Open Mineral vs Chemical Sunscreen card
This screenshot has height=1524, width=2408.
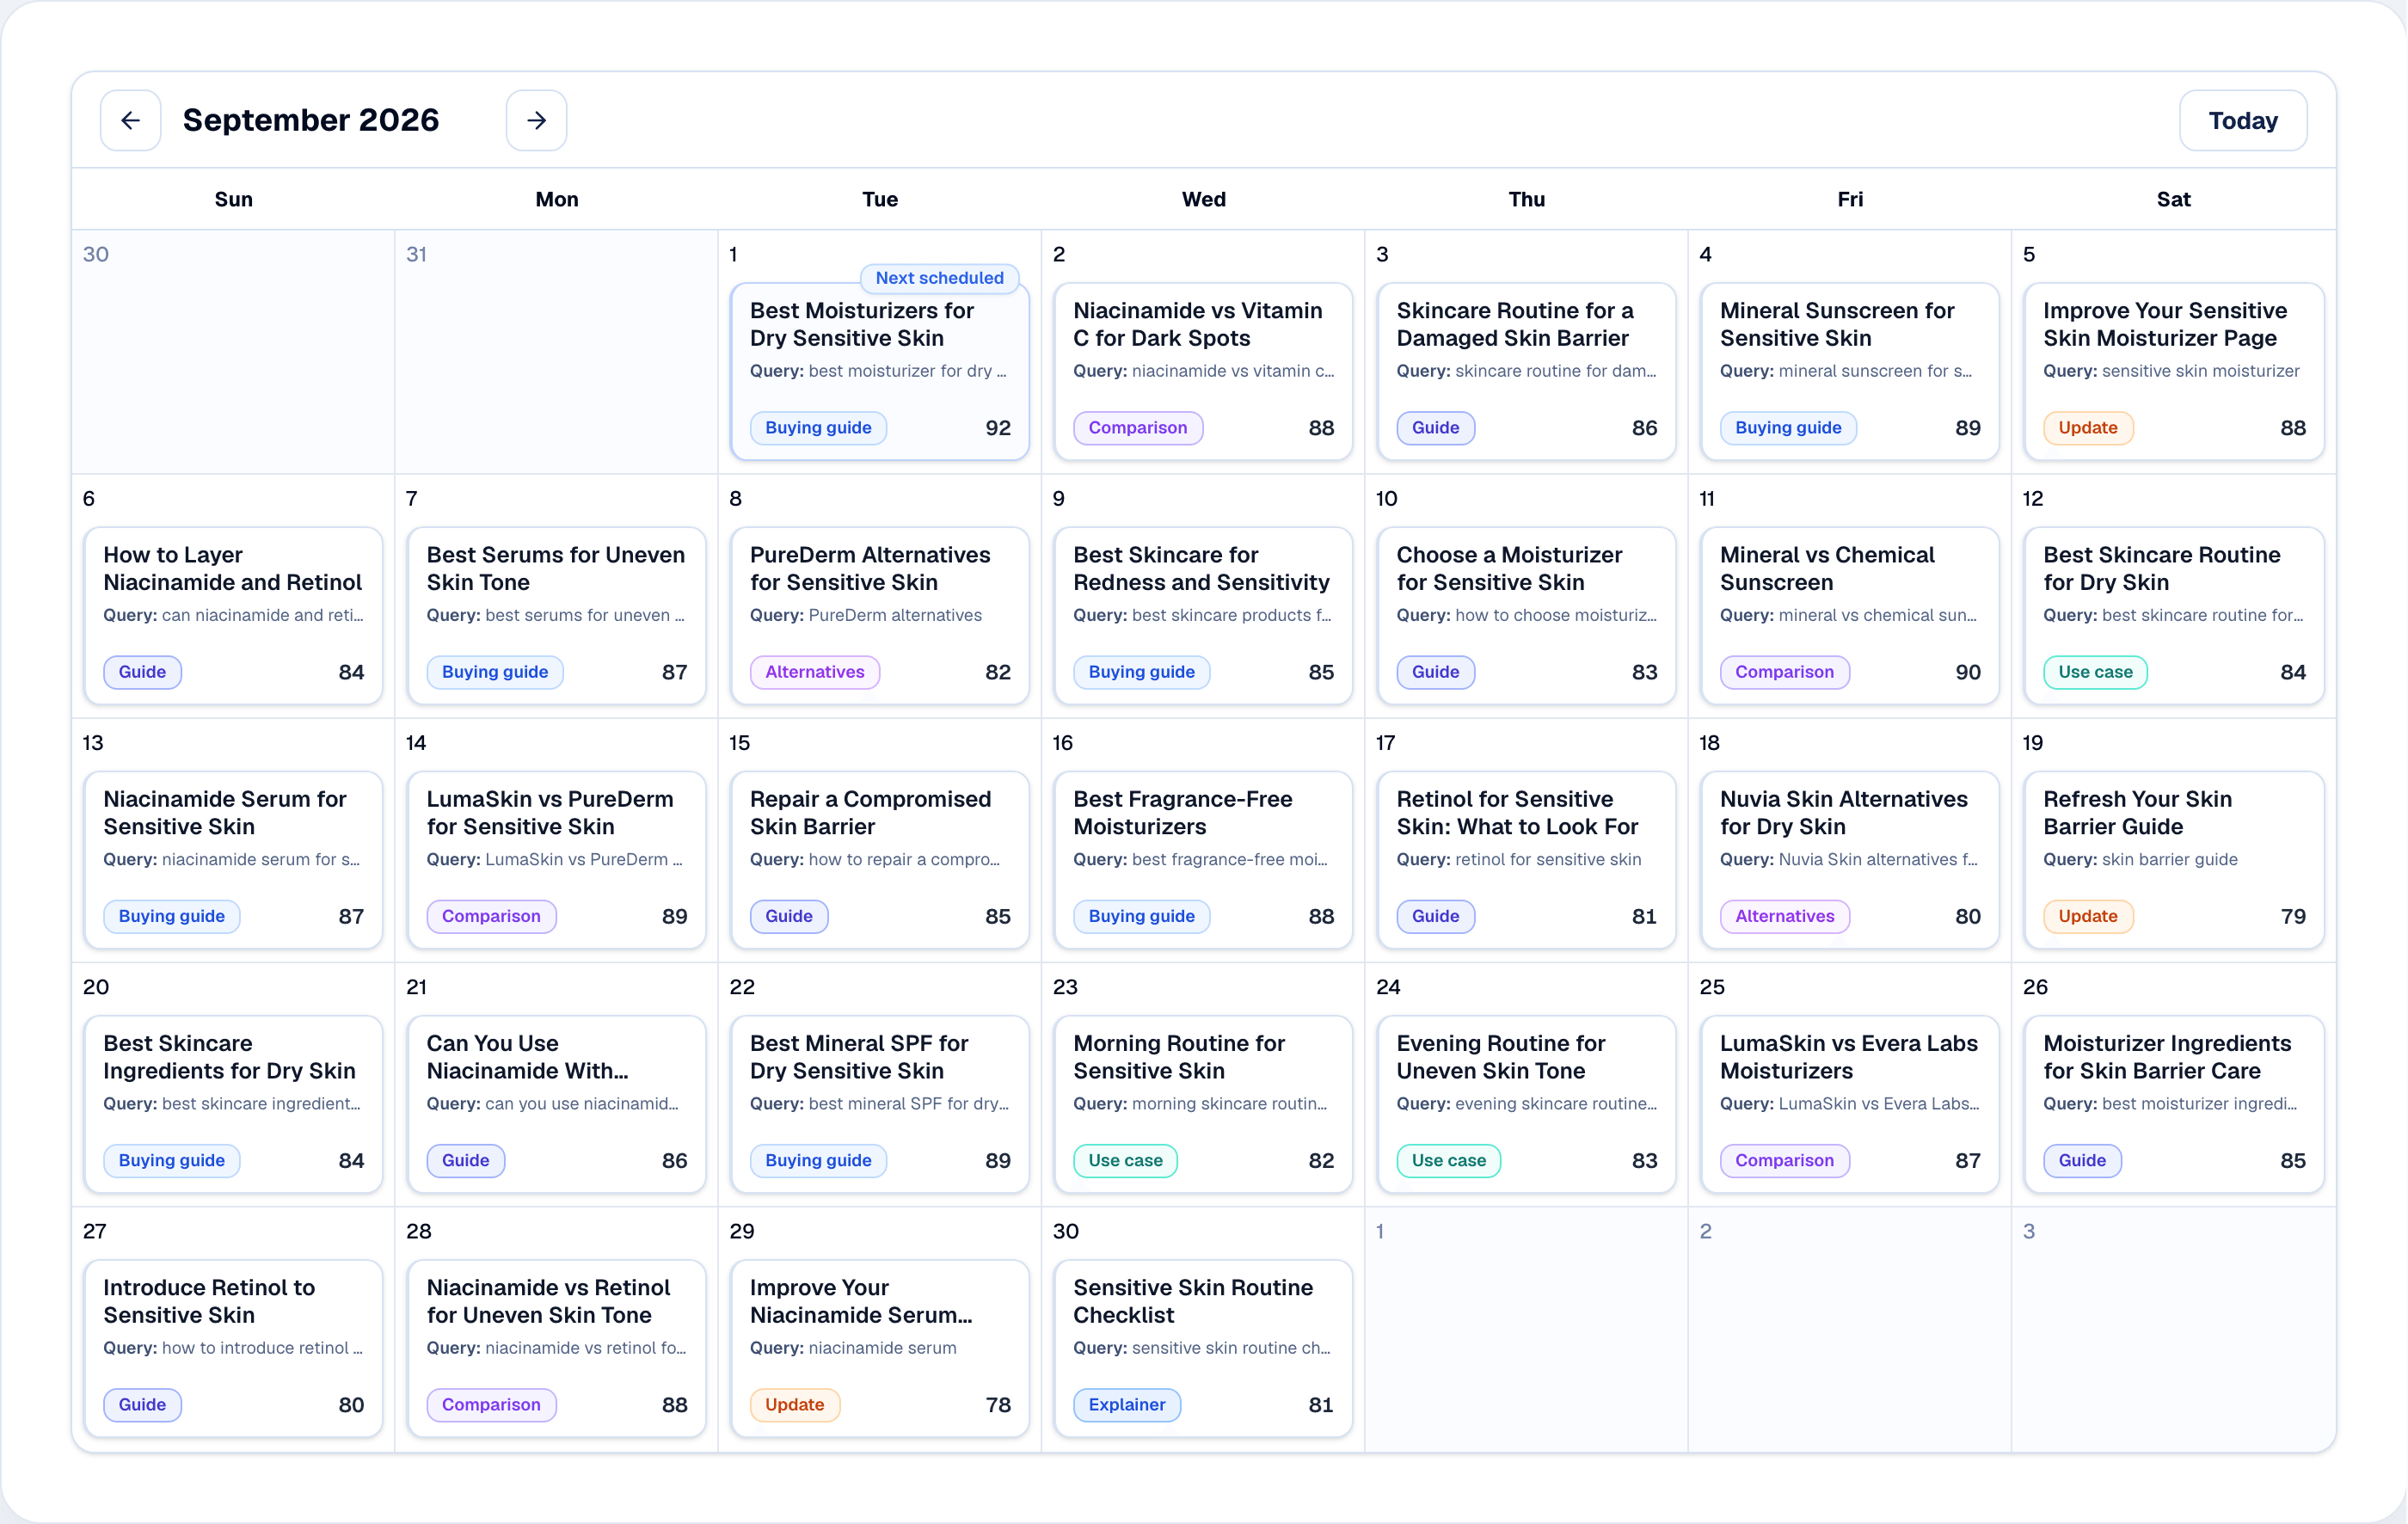(1849, 615)
